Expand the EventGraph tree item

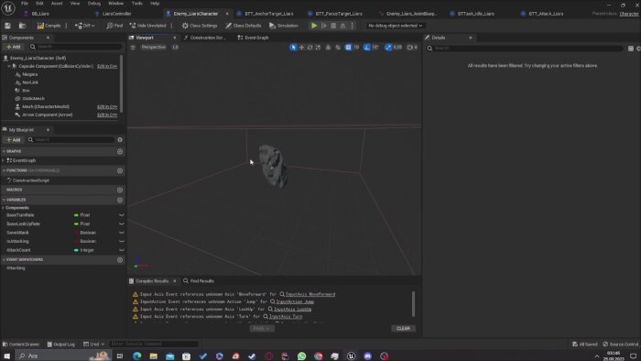coord(4,160)
